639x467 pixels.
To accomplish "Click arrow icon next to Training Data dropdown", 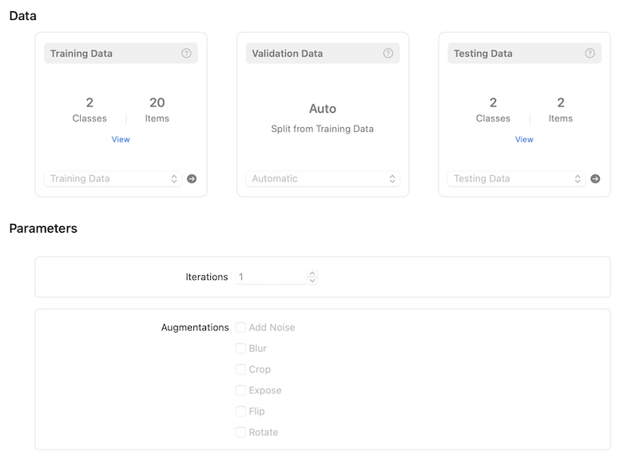I will (192, 178).
